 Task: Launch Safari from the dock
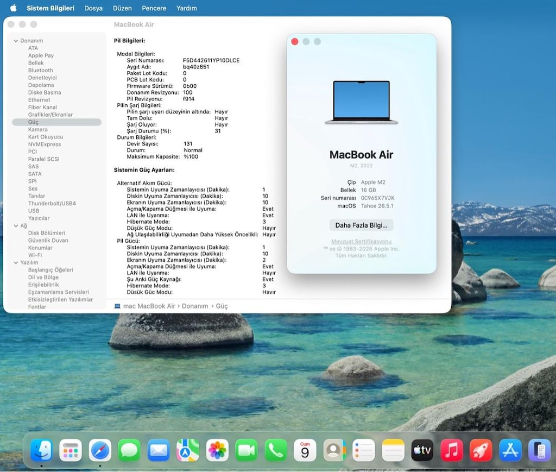pyautogui.click(x=100, y=450)
